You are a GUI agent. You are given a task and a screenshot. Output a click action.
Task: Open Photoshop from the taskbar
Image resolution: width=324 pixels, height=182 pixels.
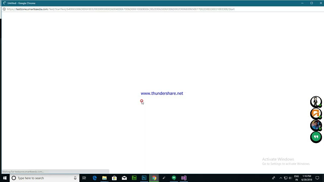144,178
